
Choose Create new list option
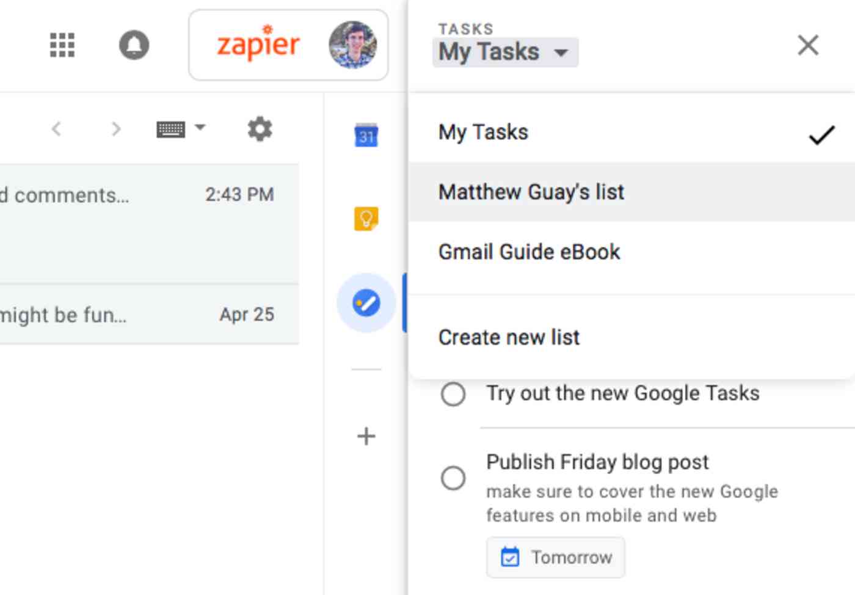click(x=509, y=337)
